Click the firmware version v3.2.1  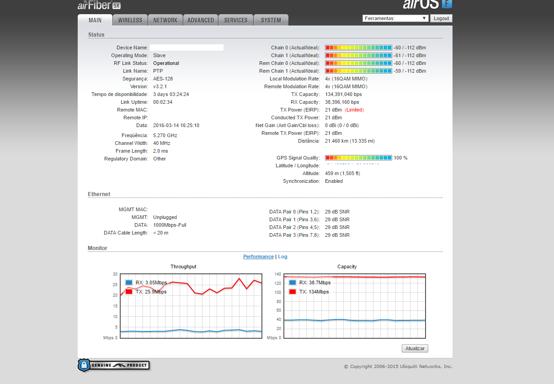pos(161,86)
